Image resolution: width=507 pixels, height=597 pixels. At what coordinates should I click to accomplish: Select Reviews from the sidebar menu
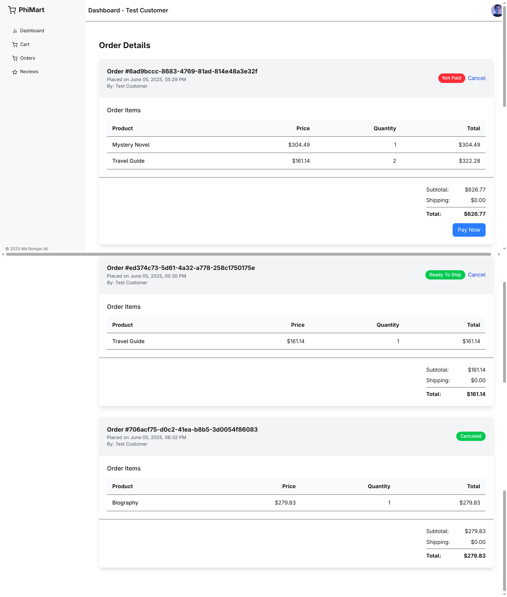(x=29, y=71)
